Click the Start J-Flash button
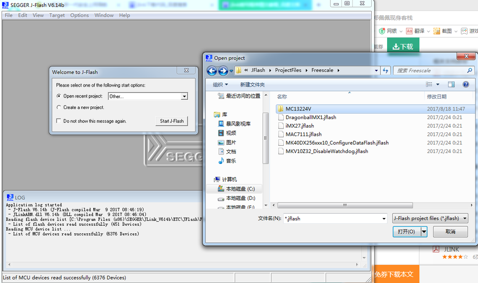 click(x=172, y=121)
